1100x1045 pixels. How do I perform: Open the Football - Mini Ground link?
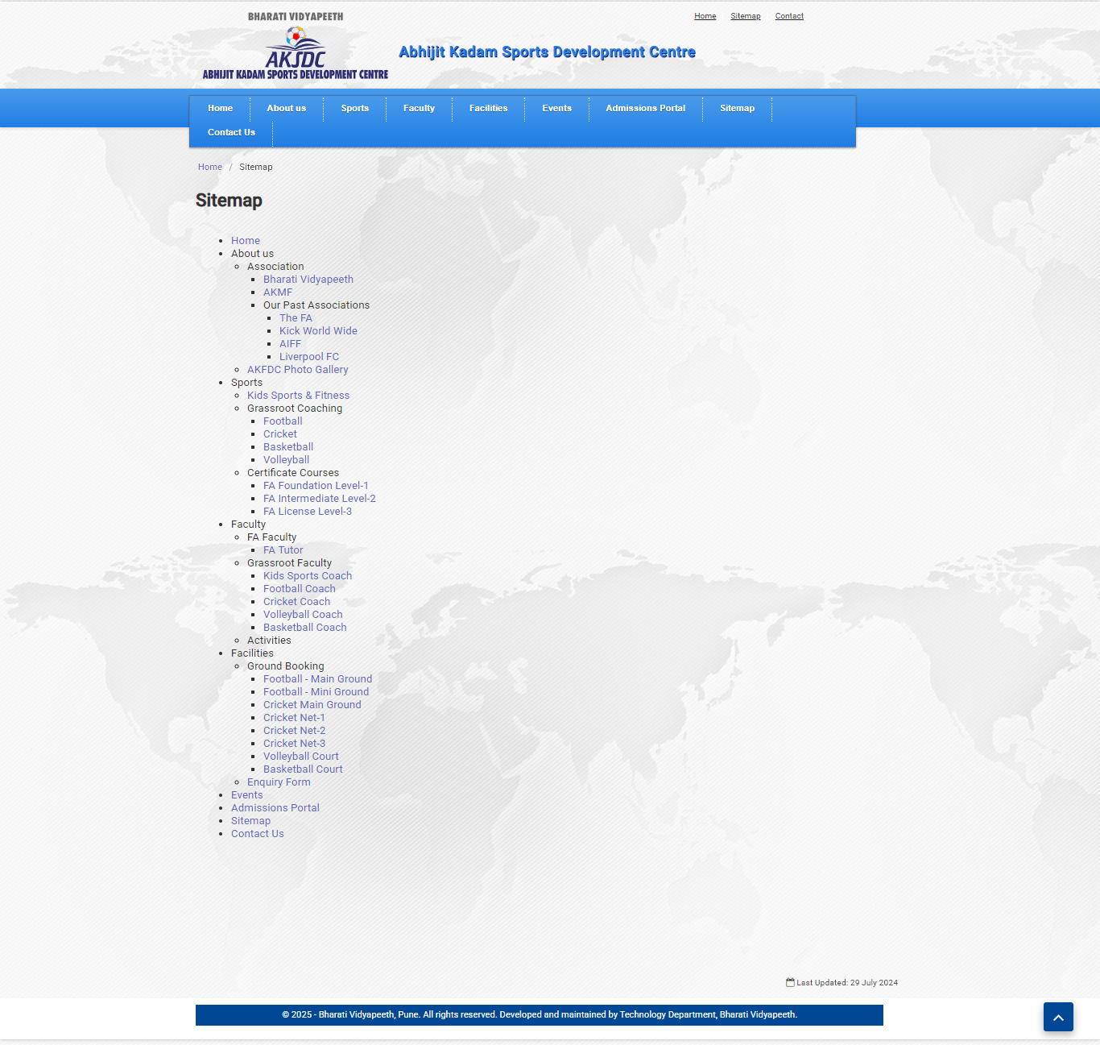coord(316,692)
